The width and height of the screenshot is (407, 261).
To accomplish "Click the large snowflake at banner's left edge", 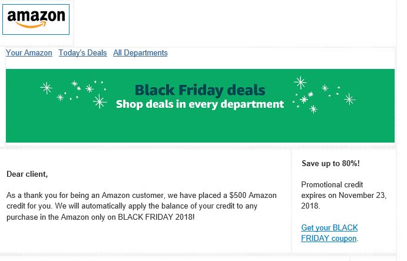I will click(46, 88).
